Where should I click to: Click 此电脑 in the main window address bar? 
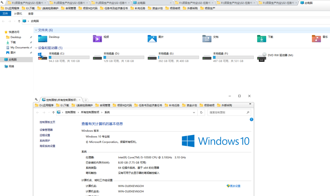click(x=35, y=21)
